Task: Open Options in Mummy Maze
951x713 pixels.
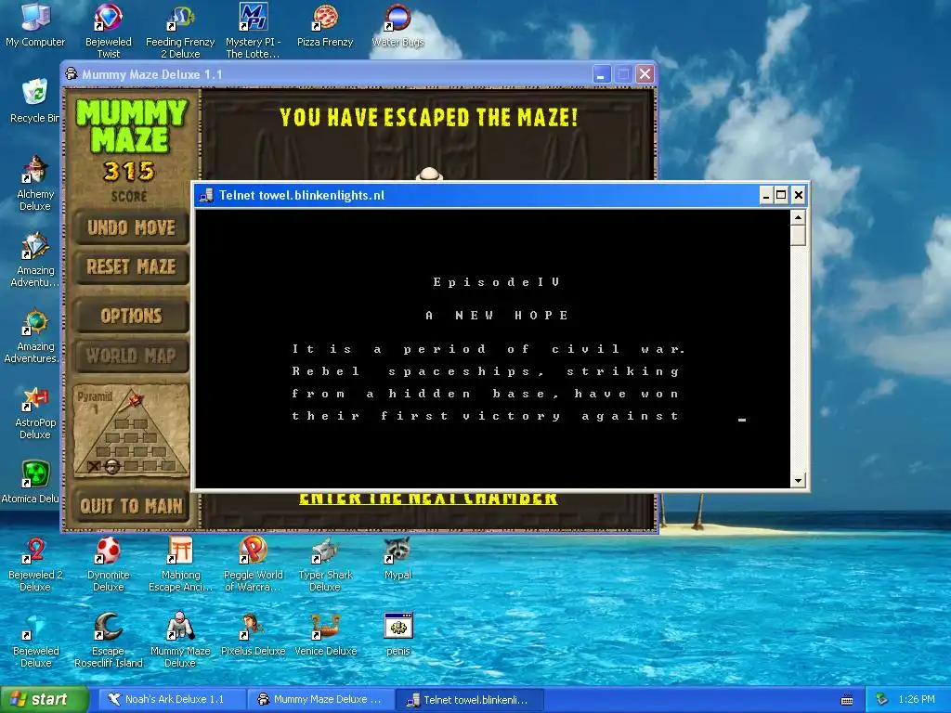Action: click(x=131, y=316)
